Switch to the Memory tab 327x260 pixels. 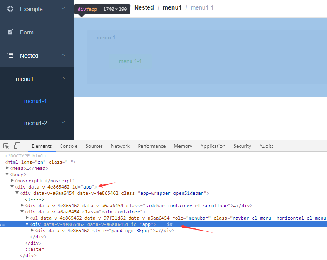(183, 146)
